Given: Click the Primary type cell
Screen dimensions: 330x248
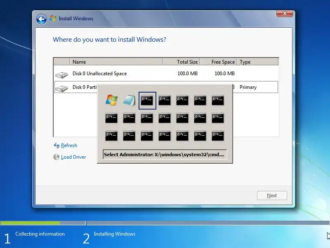Looking at the screenshot, I should tap(248, 87).
